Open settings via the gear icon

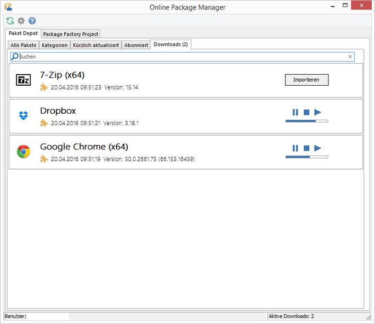click(x=21, y=21)
